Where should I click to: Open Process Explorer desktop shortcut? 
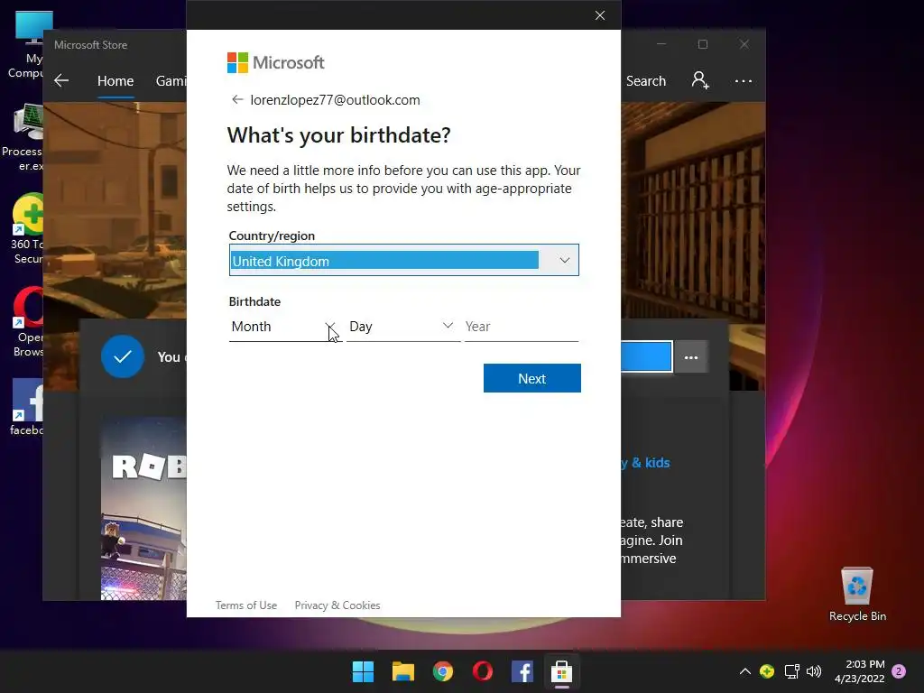coord(23,137)
